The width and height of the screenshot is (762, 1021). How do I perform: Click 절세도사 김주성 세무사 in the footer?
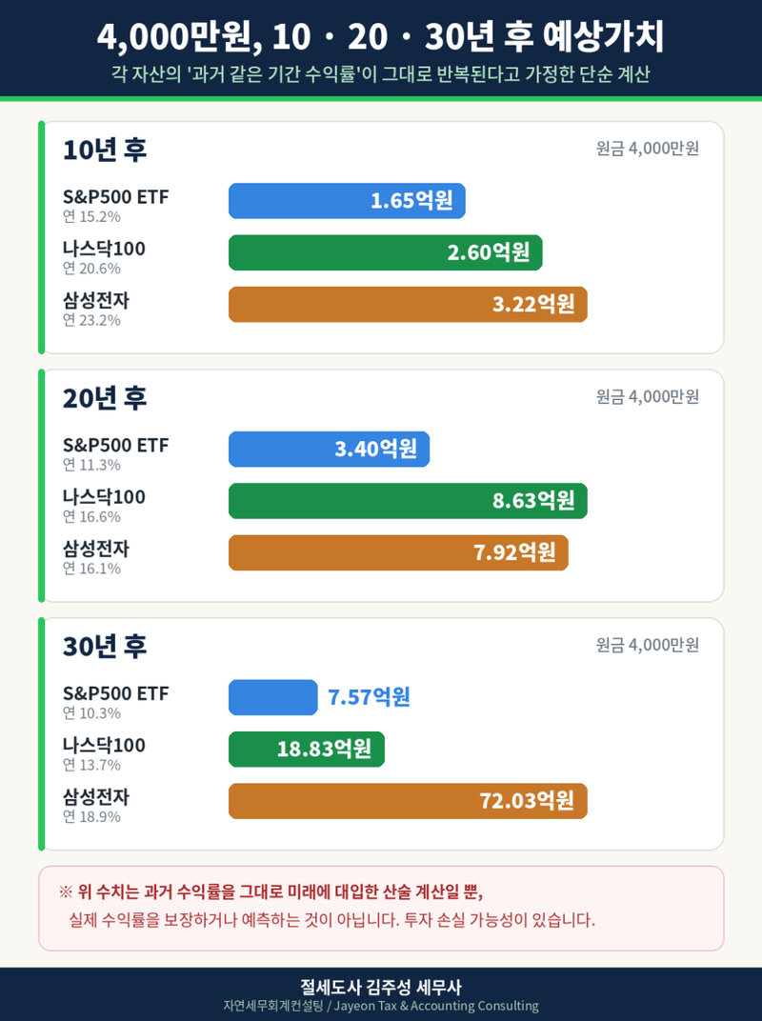click(381, 987)
